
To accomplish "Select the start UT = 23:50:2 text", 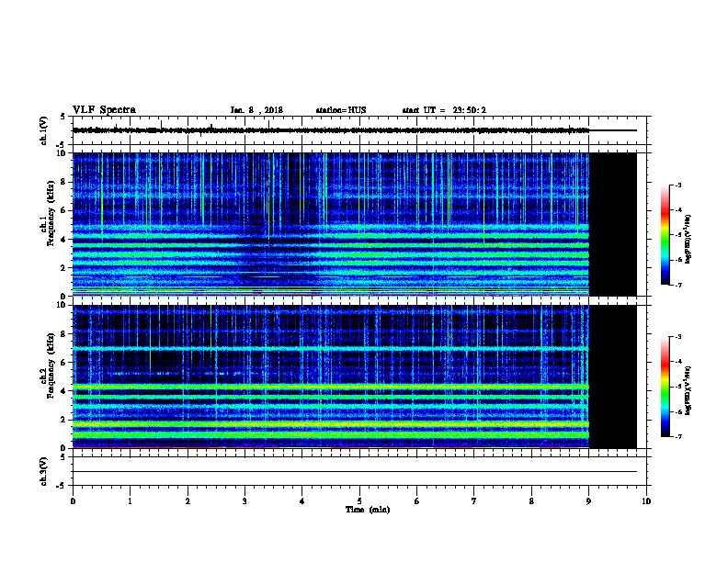I will coord(444,110).
